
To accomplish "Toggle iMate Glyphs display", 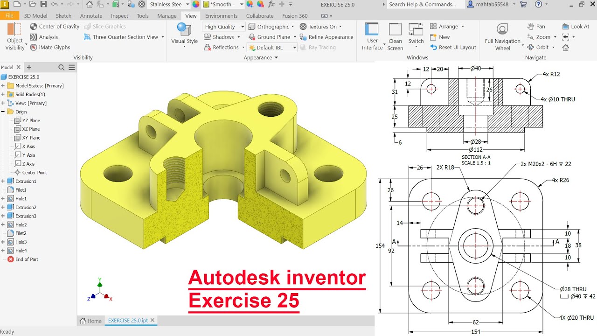I will pos(49,47).
